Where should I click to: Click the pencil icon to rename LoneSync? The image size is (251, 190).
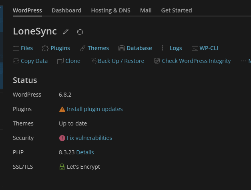[66, 32]
